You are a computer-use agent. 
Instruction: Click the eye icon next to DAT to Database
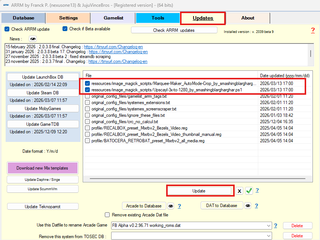(247, 206)
